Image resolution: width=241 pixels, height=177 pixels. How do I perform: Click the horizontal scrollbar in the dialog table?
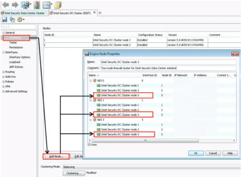click(x=145, y=141)
